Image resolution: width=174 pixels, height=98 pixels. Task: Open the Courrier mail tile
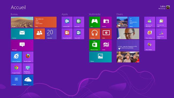[x=22, y=34]
